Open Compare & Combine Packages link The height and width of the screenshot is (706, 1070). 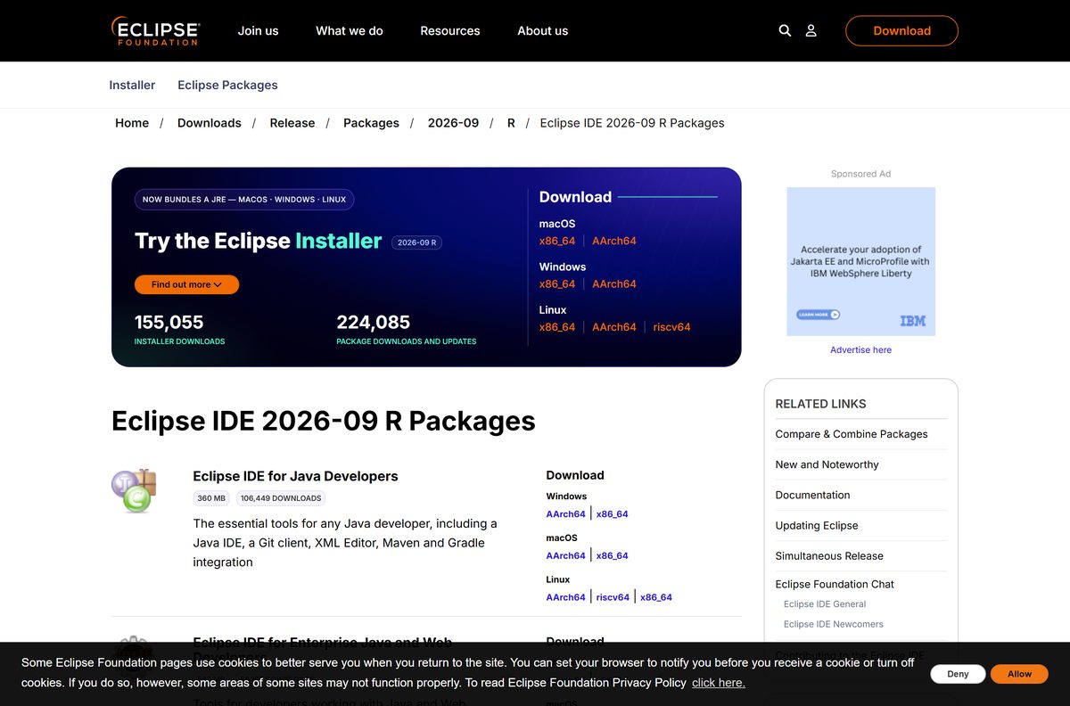coord(852,434)
